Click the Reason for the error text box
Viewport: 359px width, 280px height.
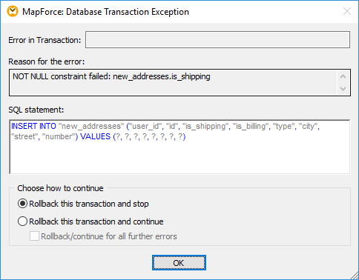point(179,83)
